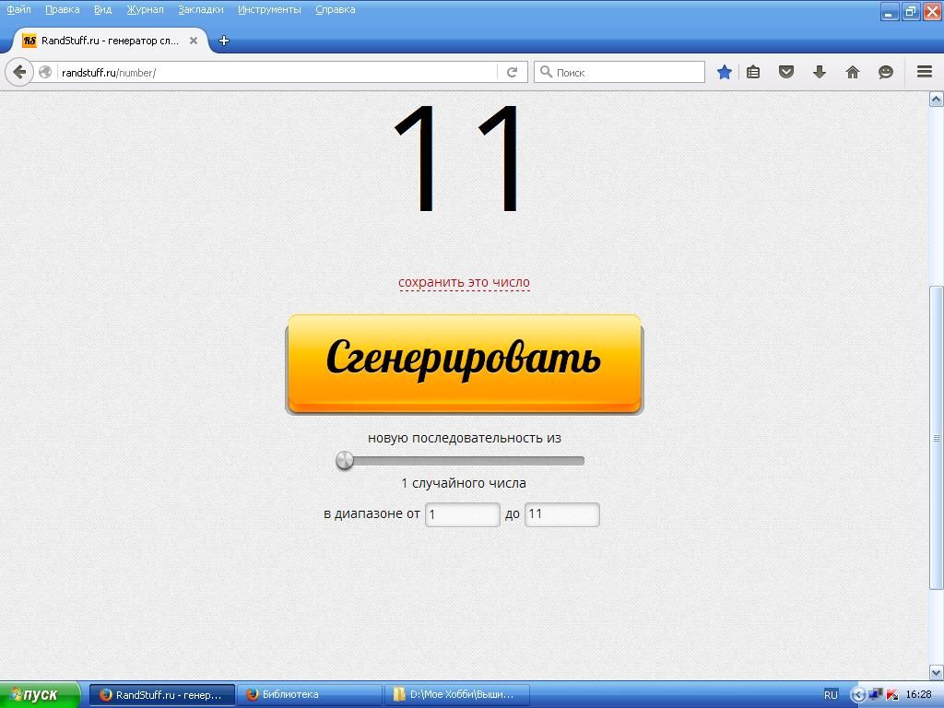This screenshot has width=944, height=708.
Task: Click the browser back arrow button
Action: pos(19,72)
